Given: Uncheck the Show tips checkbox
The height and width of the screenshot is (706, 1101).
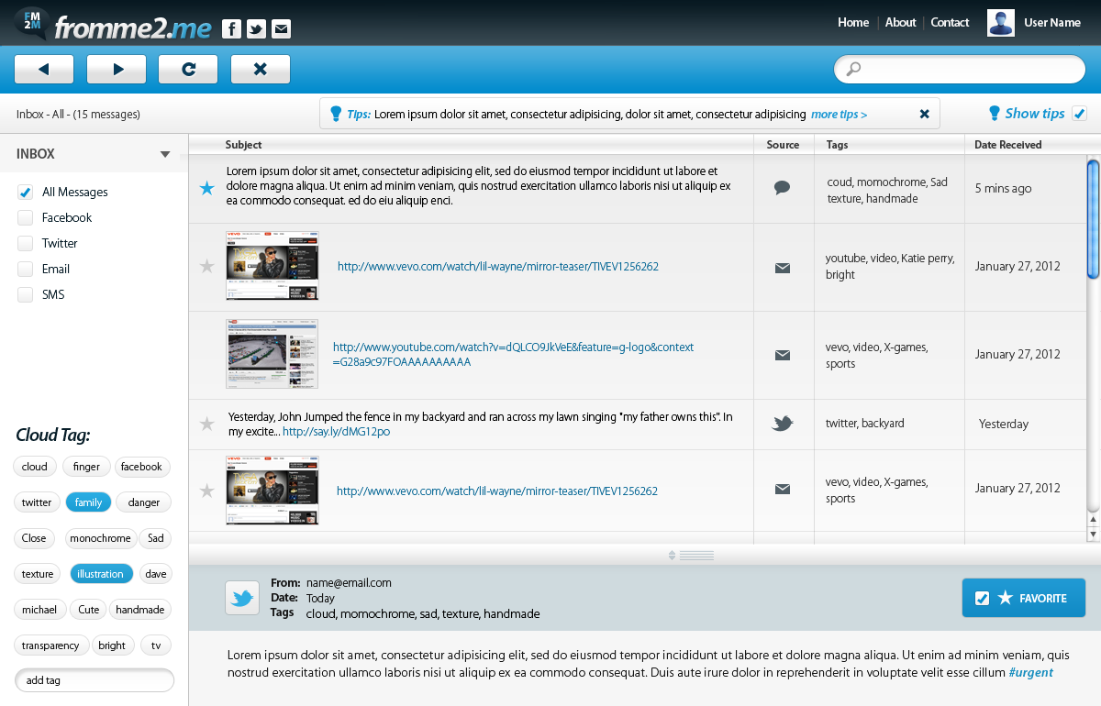Looking at the screenshot, I should [1080, 114].
